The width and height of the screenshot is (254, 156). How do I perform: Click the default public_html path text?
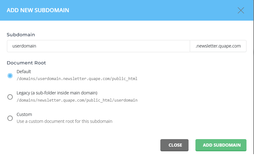(77, 79)
